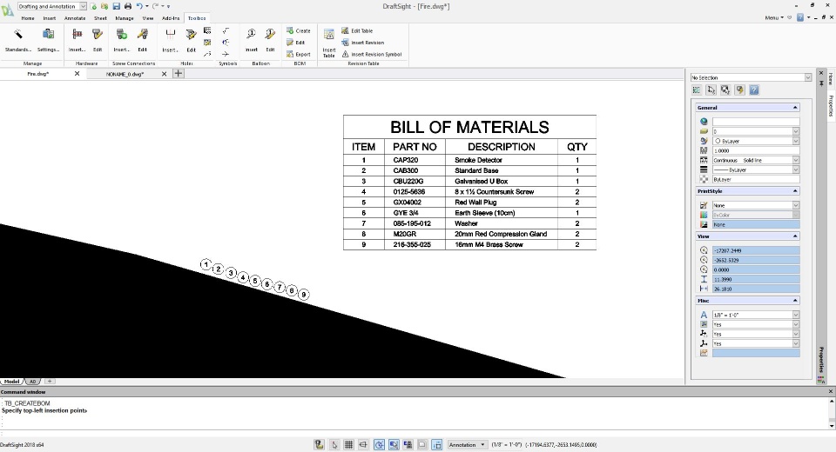
Task: Add a new sheet tab with plus button
Action: [x=50, y=382]
